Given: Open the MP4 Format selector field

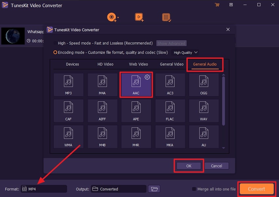Looking at the screenshot, I should (x=44, y=189).
